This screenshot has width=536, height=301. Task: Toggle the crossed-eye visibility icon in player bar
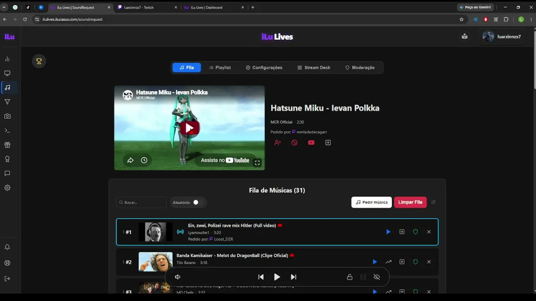click(376, 277)
